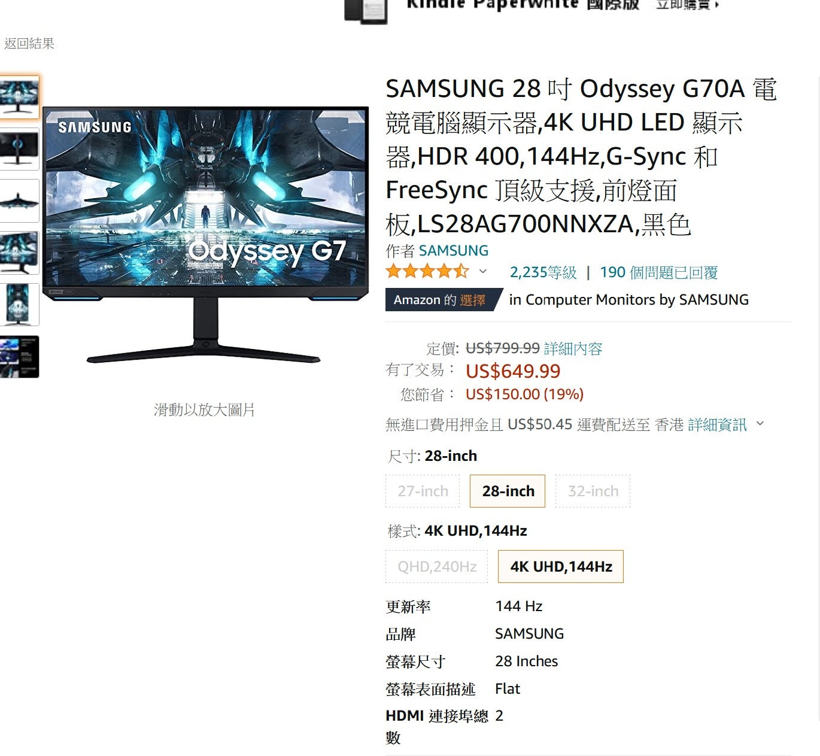
Task: Choose the 28-inch size option
Action: [x=508, y=491]
